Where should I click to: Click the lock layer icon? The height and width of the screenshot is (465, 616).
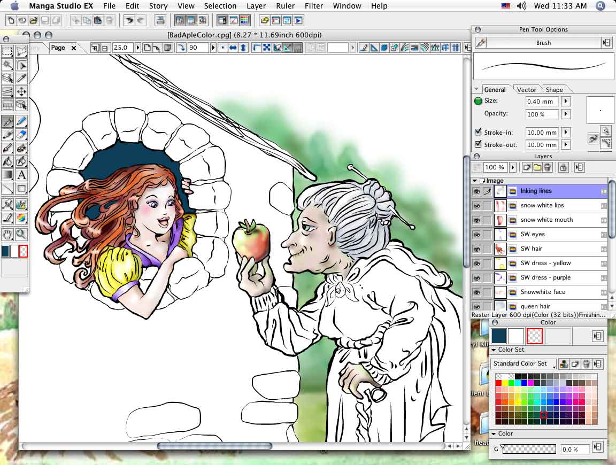point(564,168)
